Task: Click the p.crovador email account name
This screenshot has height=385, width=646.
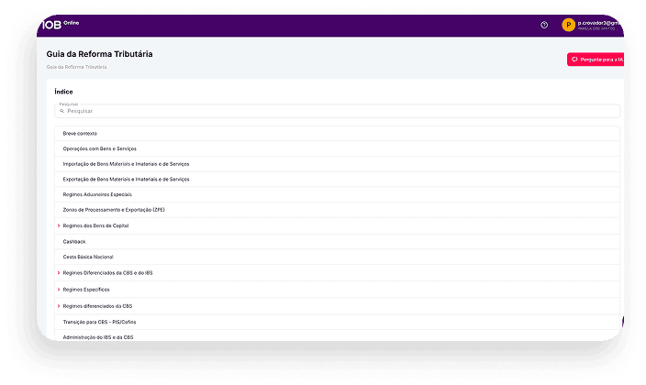Action: (x=600, y=23)
